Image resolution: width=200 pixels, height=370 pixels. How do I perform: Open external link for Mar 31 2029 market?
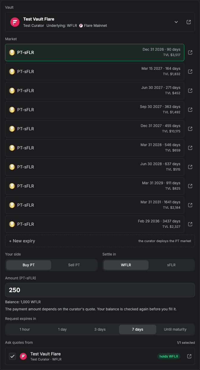190,186
